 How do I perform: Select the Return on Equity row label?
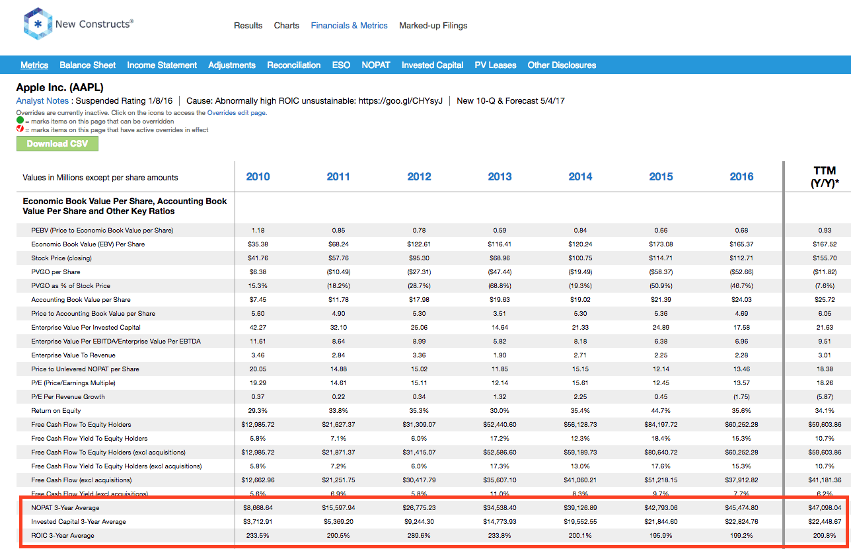point(55,411)
